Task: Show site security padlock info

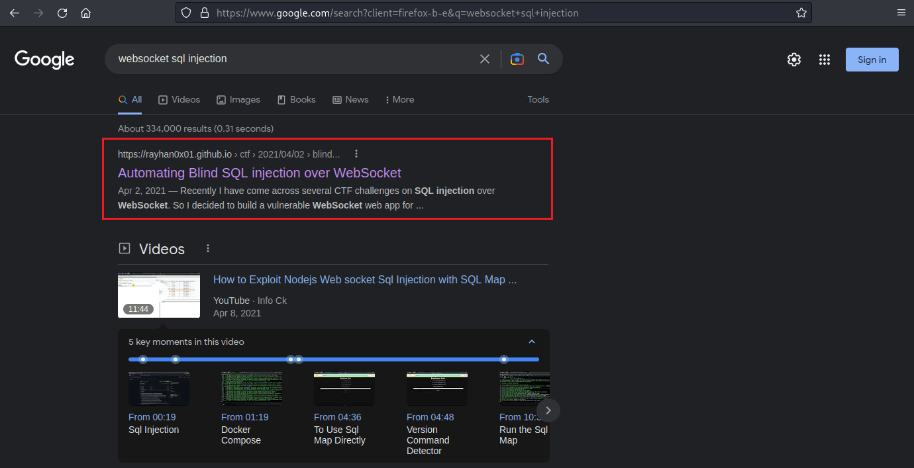Action: [204, 13]
